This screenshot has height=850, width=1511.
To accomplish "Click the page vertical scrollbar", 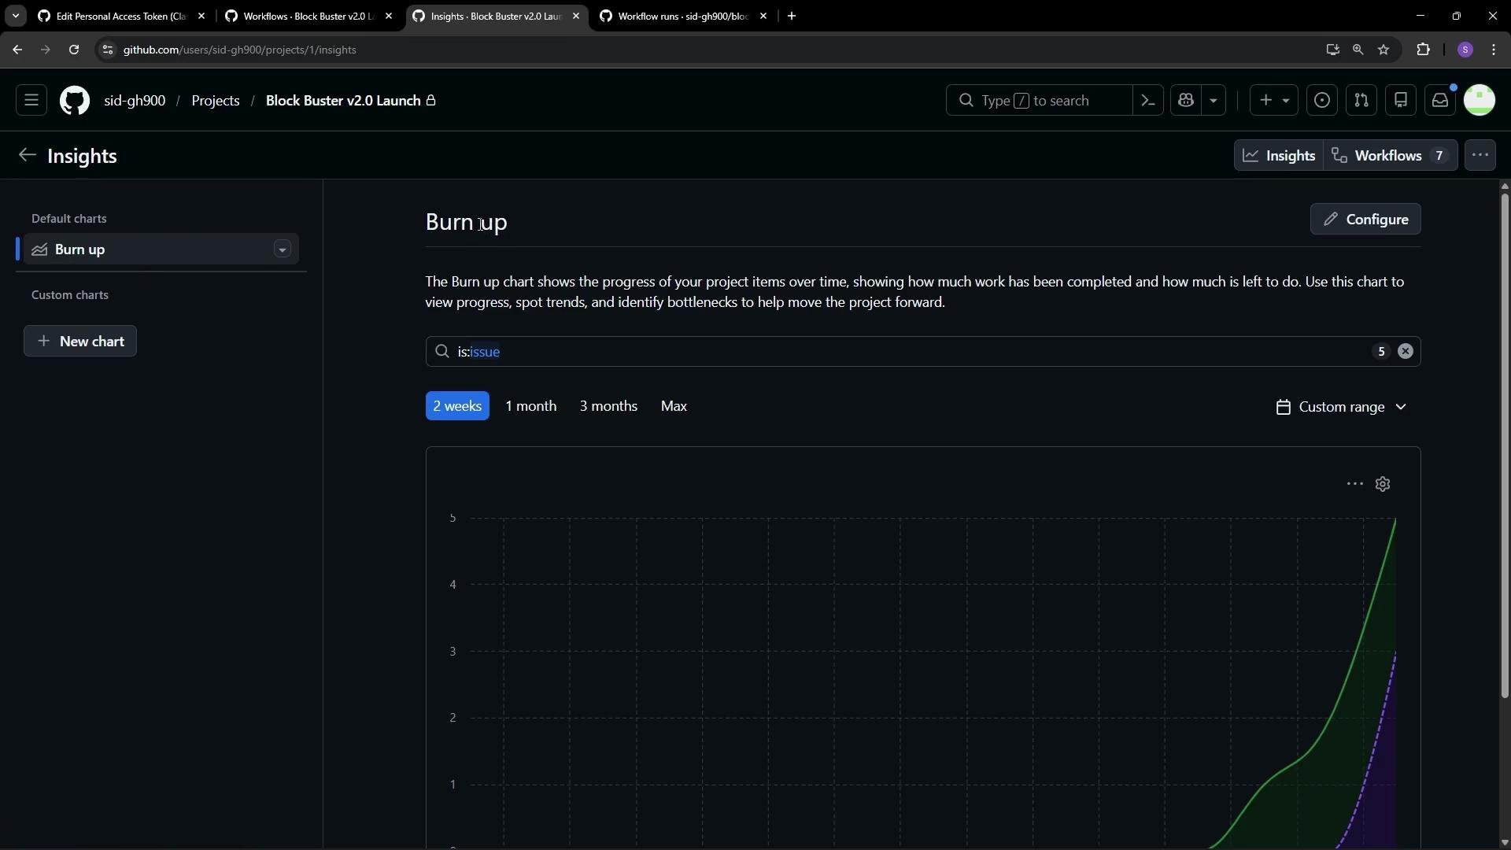I will point(1505,445).
